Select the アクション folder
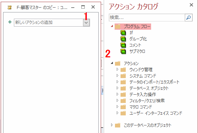The height and width of the screenshot is (133, 198). [131, 64]
